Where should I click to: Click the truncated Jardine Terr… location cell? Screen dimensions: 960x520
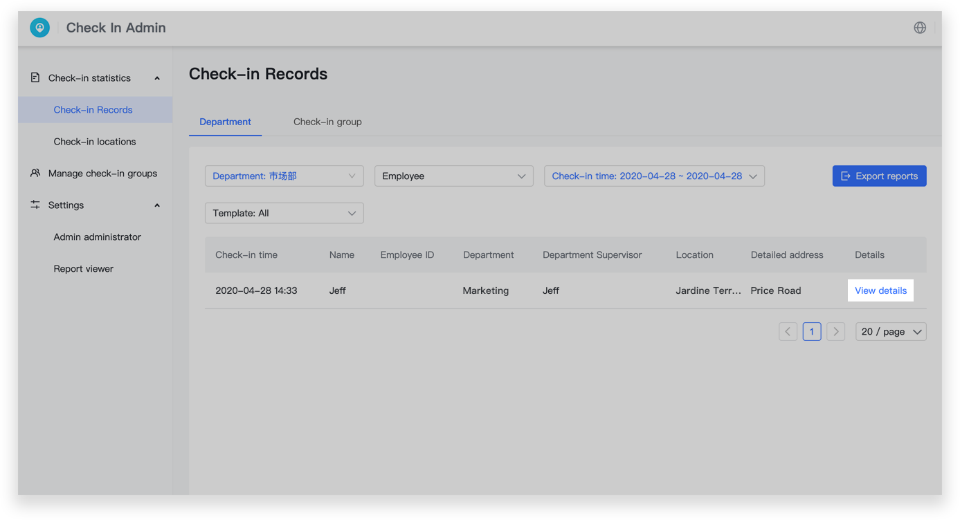pos(708,290)
